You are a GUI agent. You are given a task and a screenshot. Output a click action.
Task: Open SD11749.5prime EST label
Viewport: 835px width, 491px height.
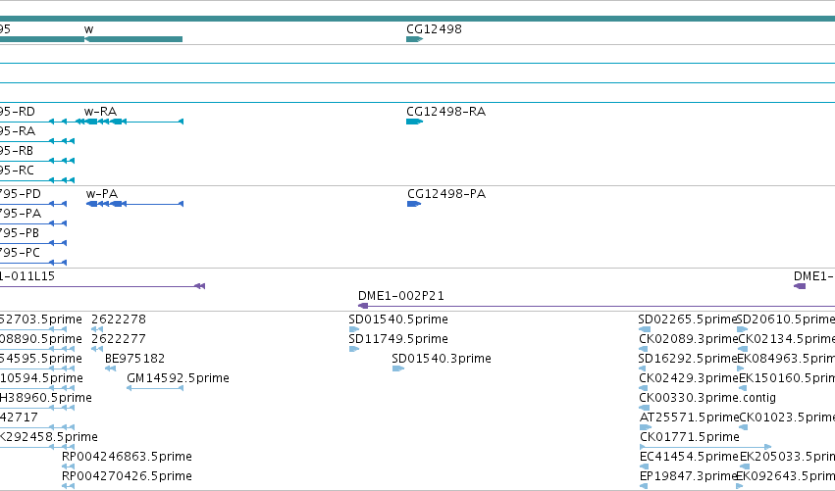pos(398,338)
